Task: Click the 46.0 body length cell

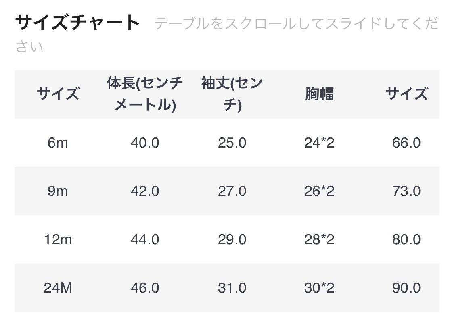Action: pyautogui.click(x=145, y=288)
